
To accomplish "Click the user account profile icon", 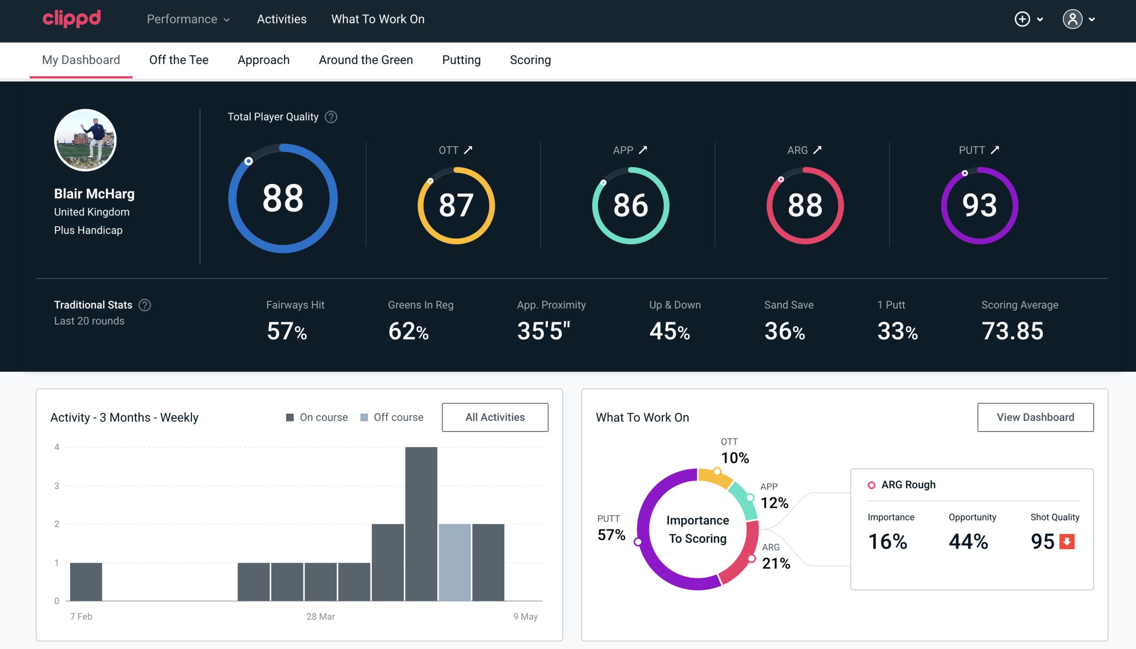I will coord(1074,19).
